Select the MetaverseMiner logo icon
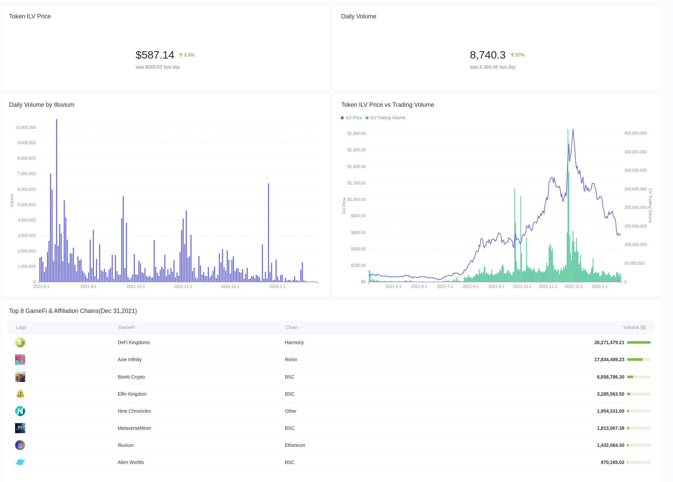 tap(20, 428)
